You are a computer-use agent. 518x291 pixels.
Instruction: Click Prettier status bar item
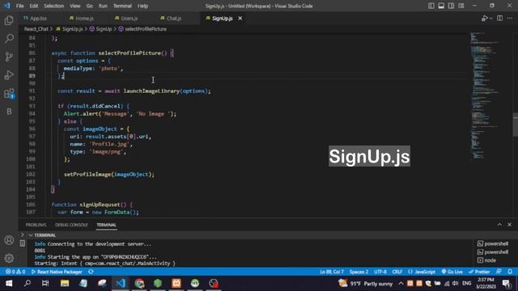[x=479, y=272]
